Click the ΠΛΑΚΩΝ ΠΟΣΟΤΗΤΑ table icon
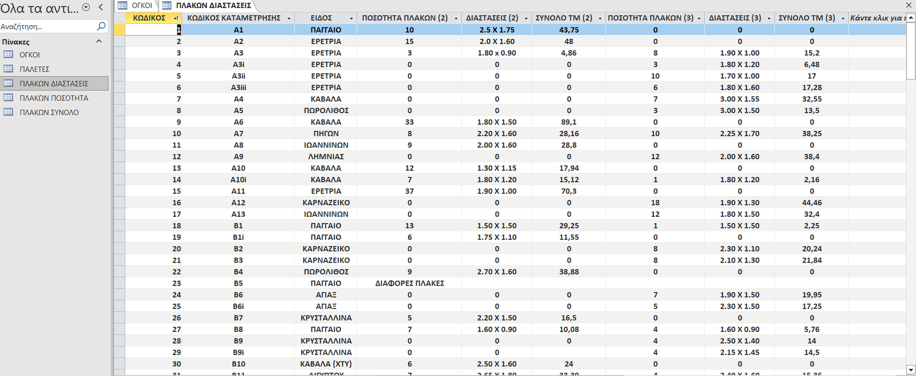Screen dimensions: 916x376 click(9, 97)
